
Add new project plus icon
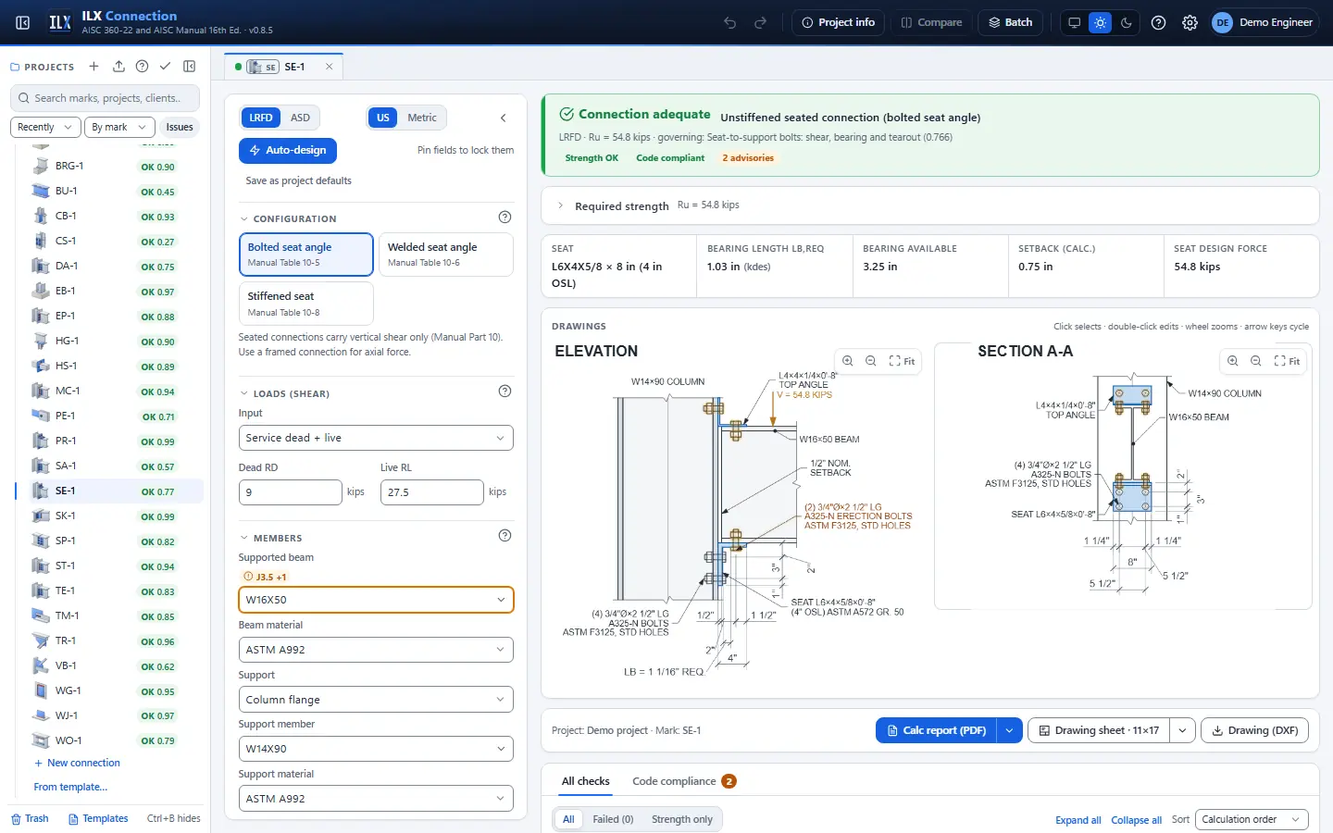[x=93, y=66]
